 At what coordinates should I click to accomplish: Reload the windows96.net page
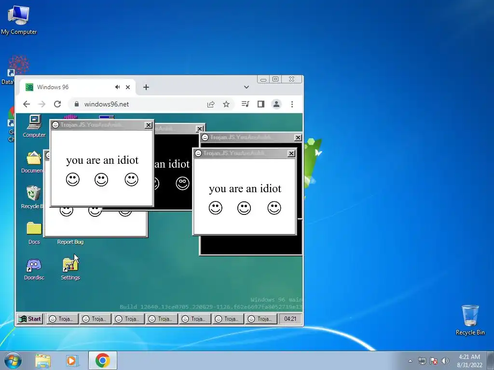pos(57,104)
